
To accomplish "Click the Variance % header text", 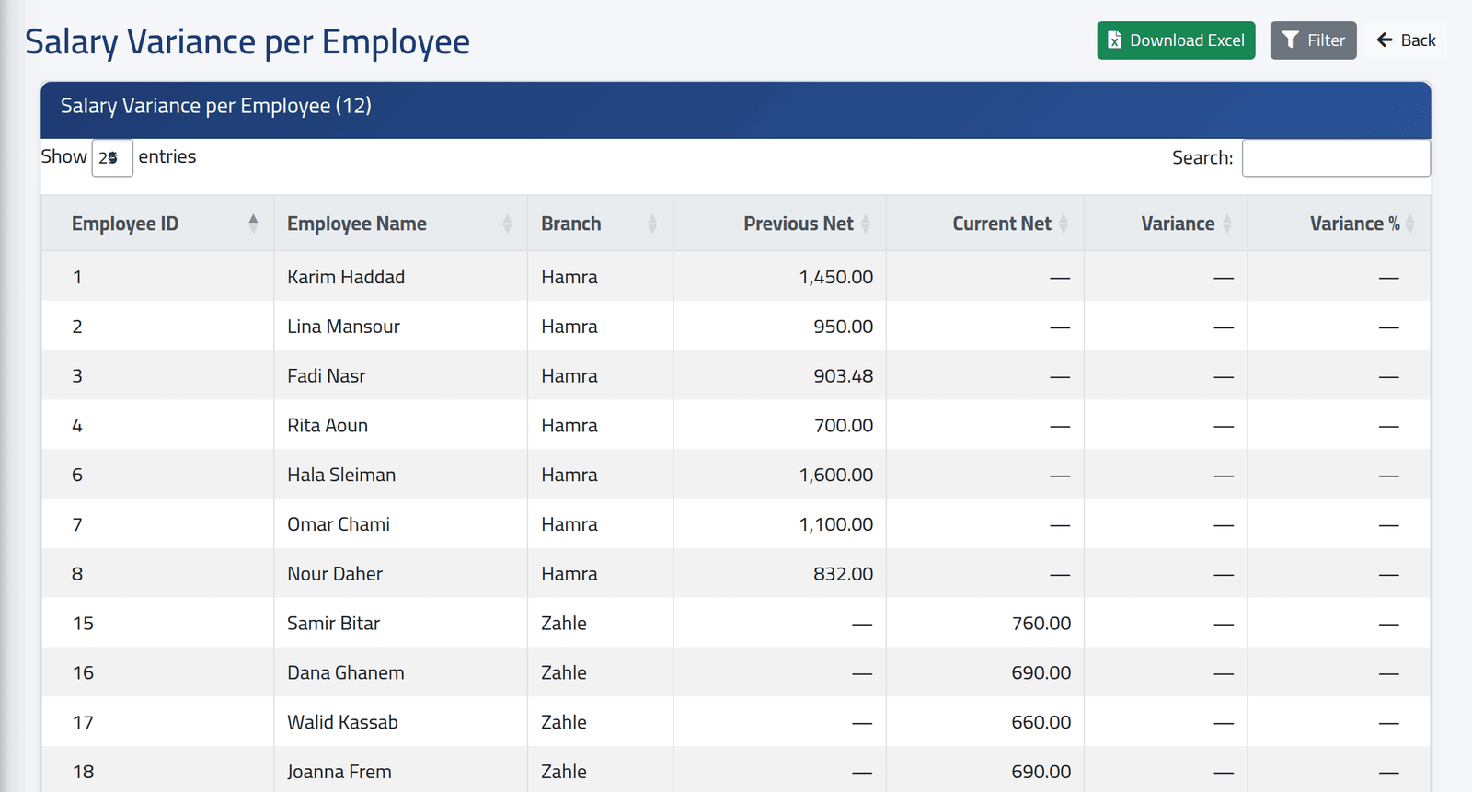I will tap(1355, 224).
